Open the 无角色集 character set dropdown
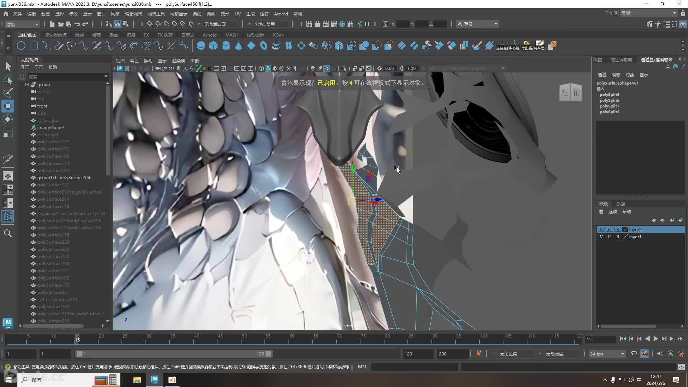The width and height of the screenshot is (688, 387). (493, 354)
